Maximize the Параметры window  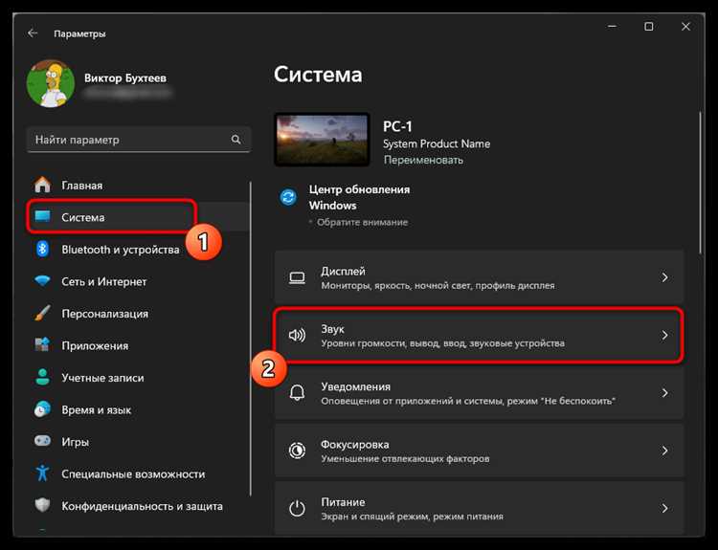tap(649, 27)
